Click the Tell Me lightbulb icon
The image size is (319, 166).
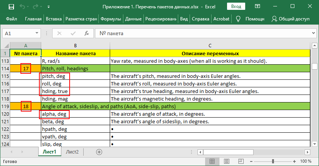(238, 19)
